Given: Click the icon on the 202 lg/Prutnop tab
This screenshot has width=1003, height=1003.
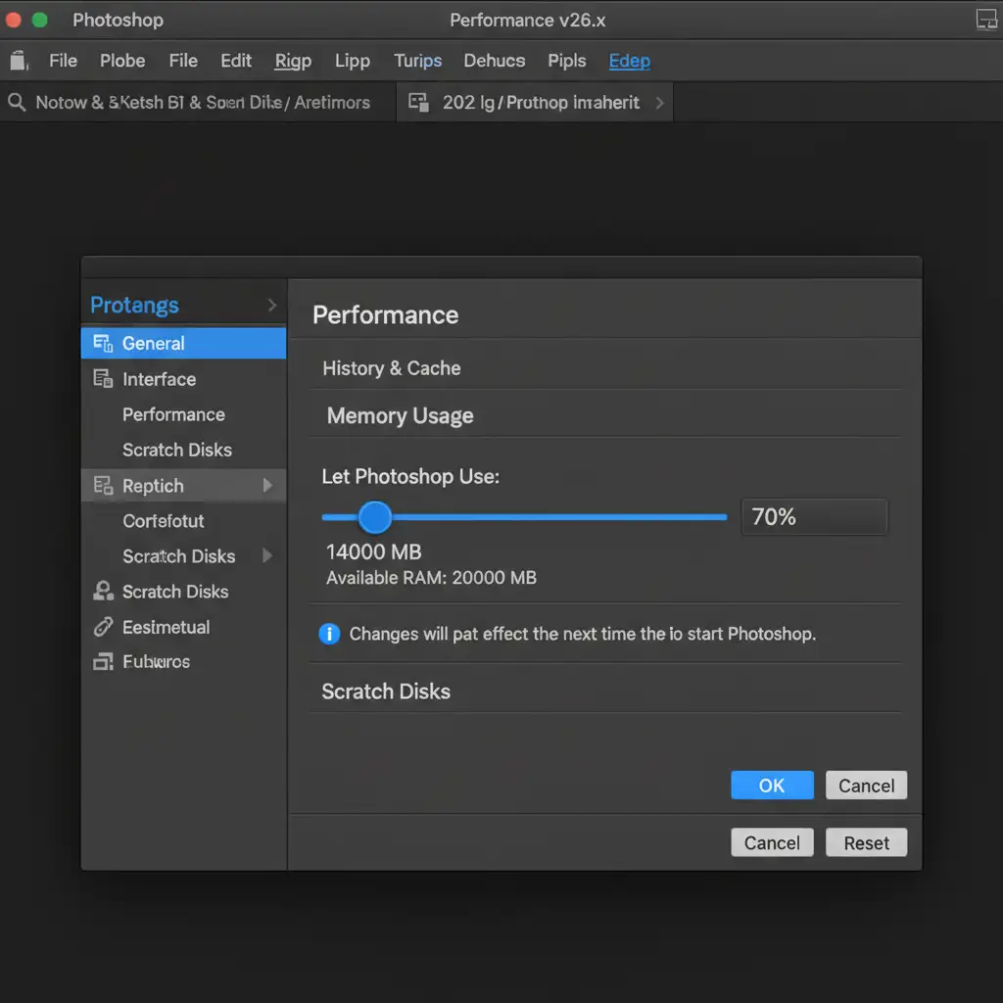Looking at the screenshot, I should click(x=419, y=102).
